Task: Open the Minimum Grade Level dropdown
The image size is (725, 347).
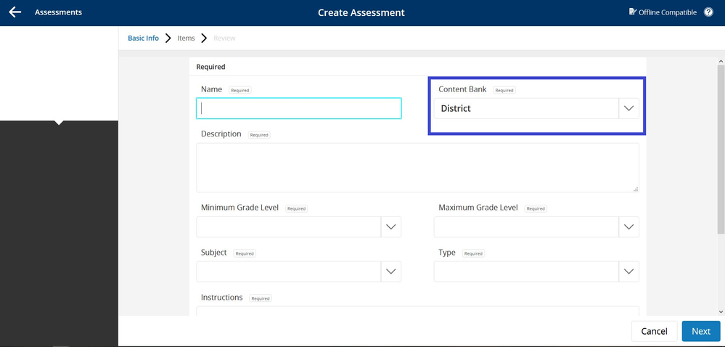Action: pyautogui.click(x=299, y=226)
